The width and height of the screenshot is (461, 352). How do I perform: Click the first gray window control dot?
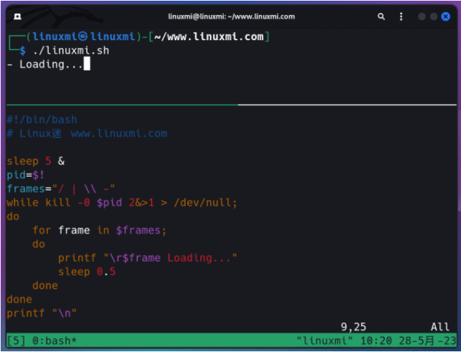pos(422,16)
